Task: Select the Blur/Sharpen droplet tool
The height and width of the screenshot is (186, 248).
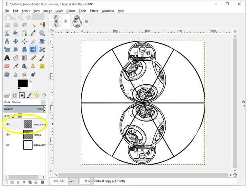Action: pos(16,74)
